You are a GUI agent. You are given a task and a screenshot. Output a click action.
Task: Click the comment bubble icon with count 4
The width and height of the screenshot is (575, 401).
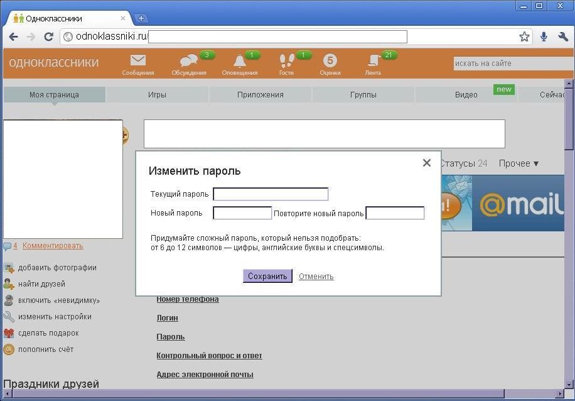pyautogui.click(x=8, y=246)
